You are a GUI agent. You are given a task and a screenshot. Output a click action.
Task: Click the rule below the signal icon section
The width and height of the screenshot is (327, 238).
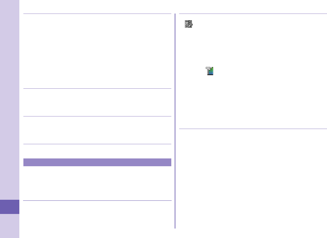(253, 129)
